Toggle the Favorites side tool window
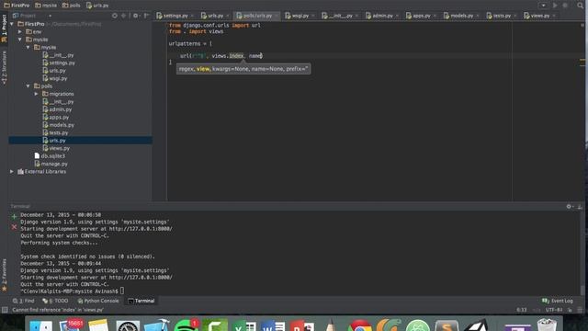Screen dimensions: 588x331 4,275
